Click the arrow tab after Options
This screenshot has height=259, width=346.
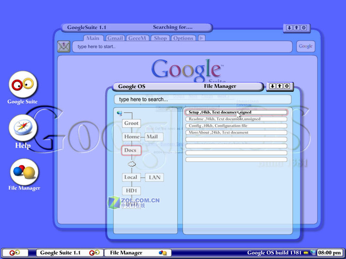202,38
